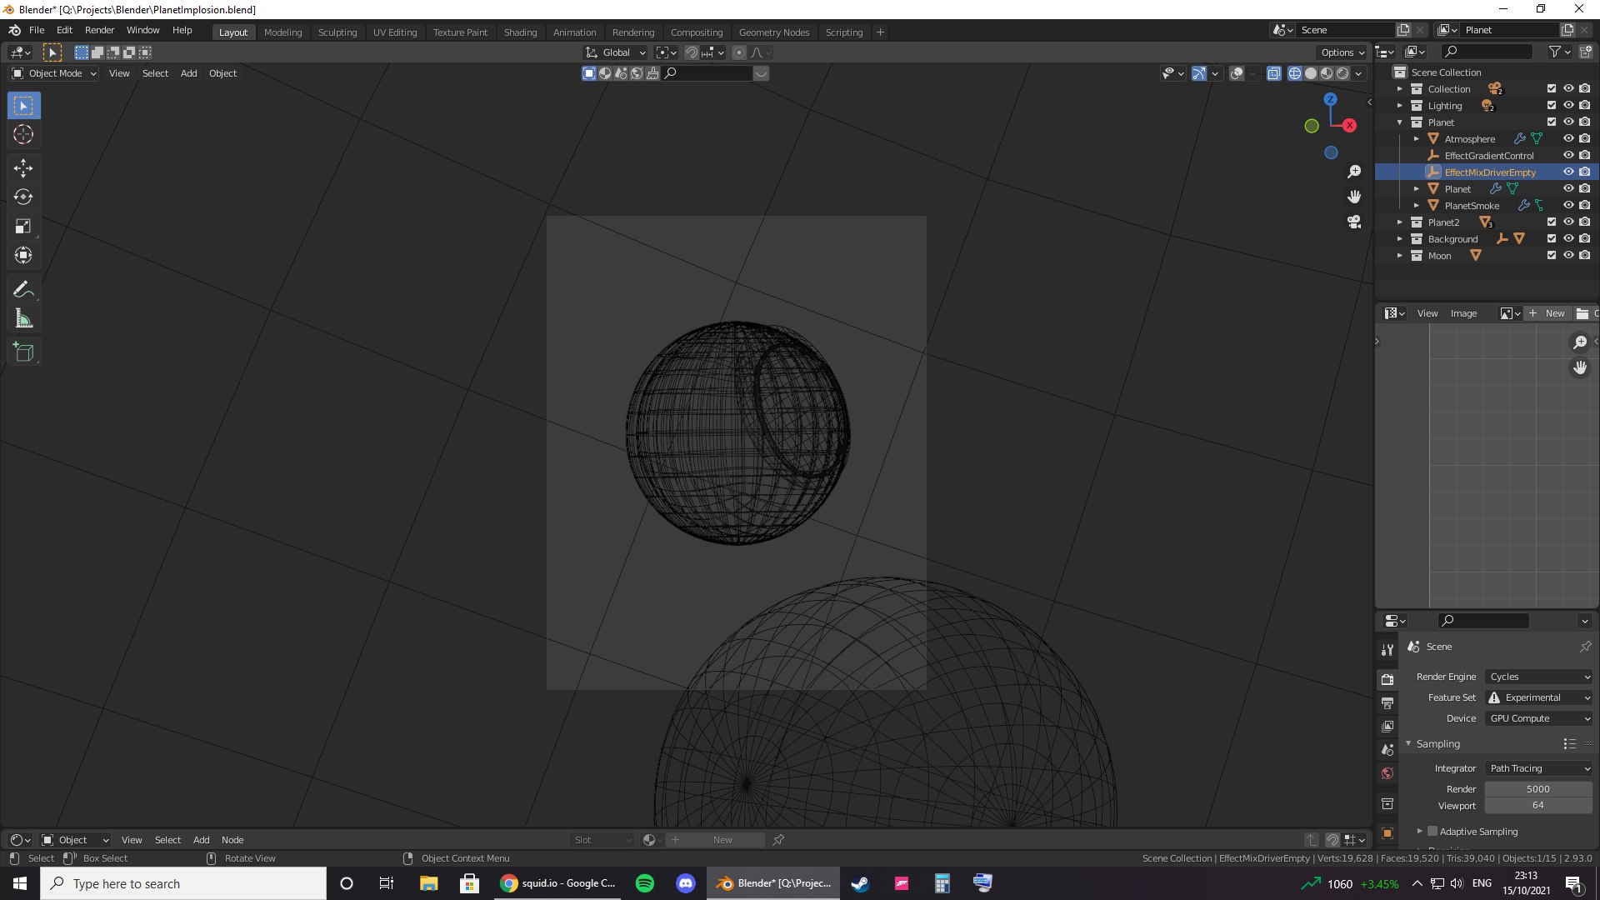Viewport: 1600px width, 900px height.
Task: Activate the Scale tool
Action: (23, 227)
